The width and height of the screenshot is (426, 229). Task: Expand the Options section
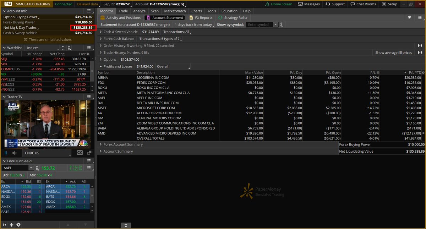coord(101,59)
